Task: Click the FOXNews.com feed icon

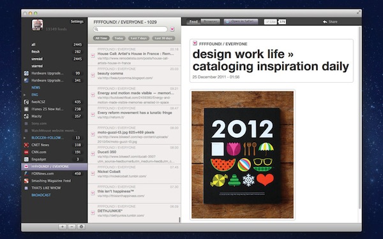Action: 26,173
